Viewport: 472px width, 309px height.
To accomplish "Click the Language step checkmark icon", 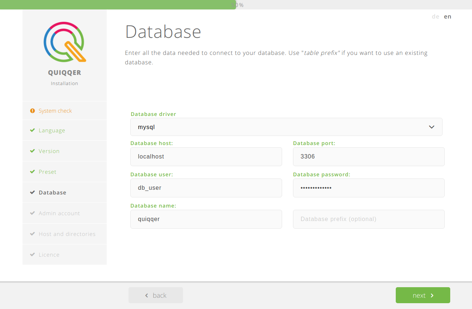I will [33, 131].
